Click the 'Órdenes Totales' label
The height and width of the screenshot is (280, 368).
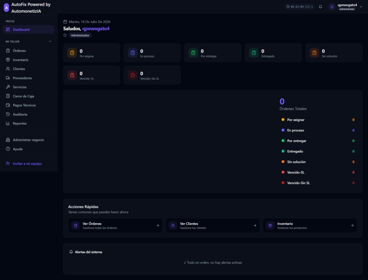tap(293, 108)
